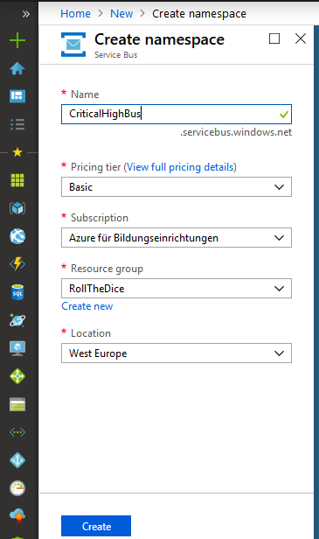
Task: Go to Home in the breadcrumb
Action: (75, 14)
